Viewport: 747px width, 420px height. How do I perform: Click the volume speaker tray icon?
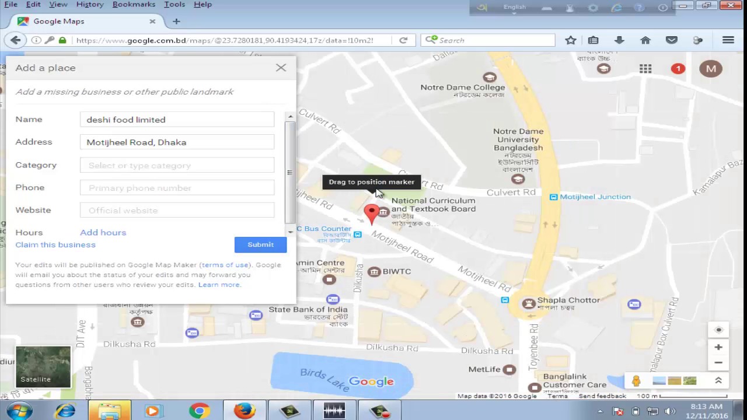point(670,412)
